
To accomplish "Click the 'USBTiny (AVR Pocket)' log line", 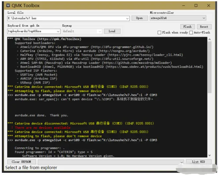I will tap(37, 75).
